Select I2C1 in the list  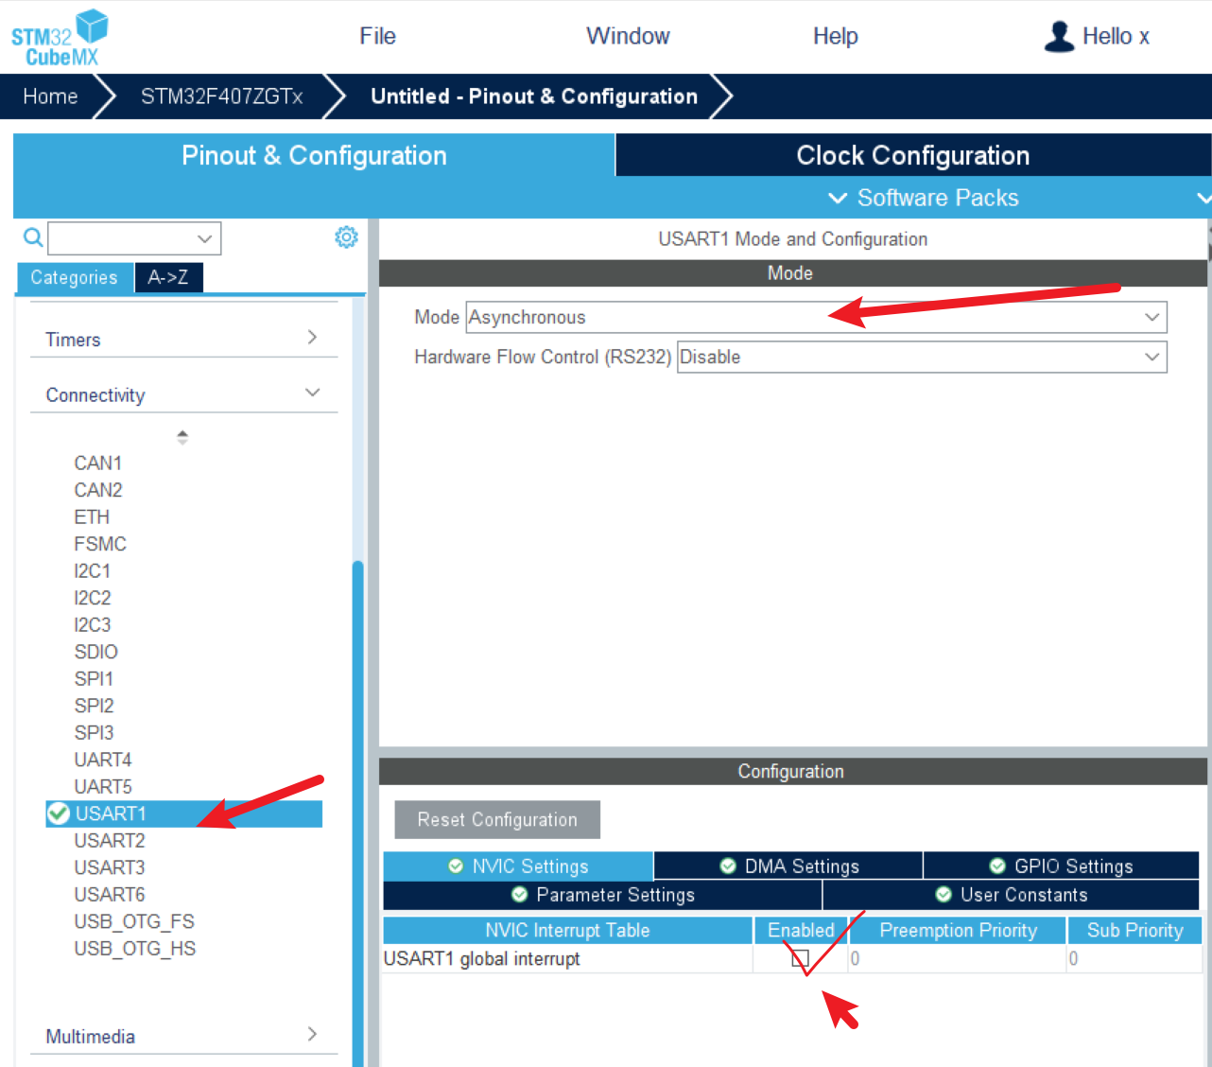93,570
